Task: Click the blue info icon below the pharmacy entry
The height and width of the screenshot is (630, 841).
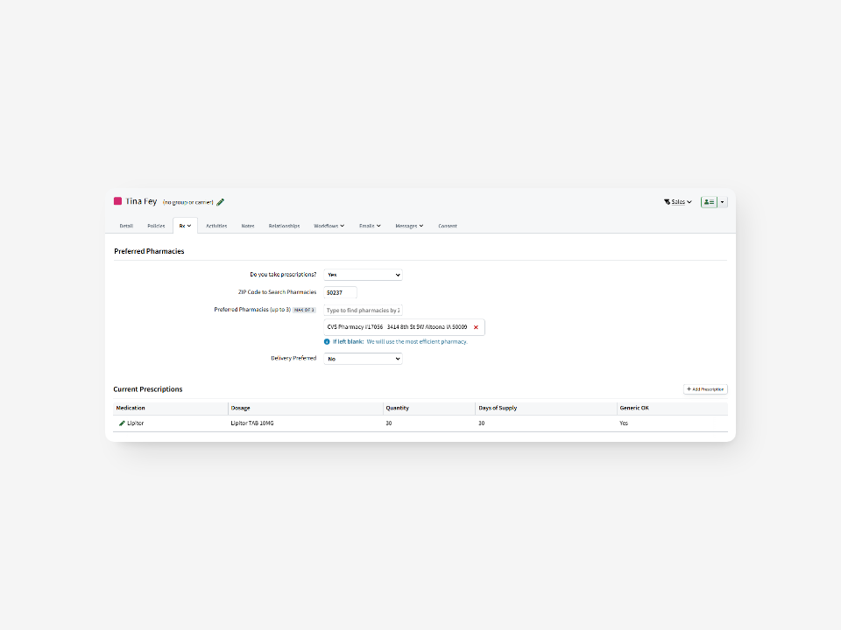Action: click(327, 341)
